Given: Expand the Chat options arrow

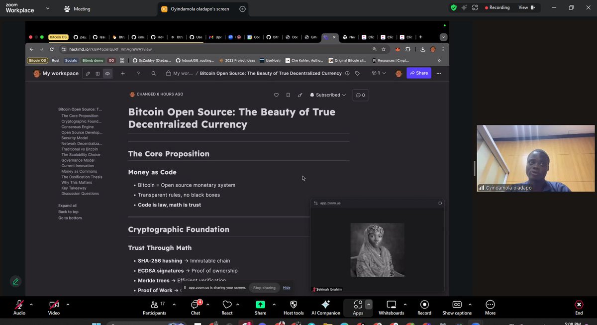Looking at the screenshot, I should click(208, 304).
